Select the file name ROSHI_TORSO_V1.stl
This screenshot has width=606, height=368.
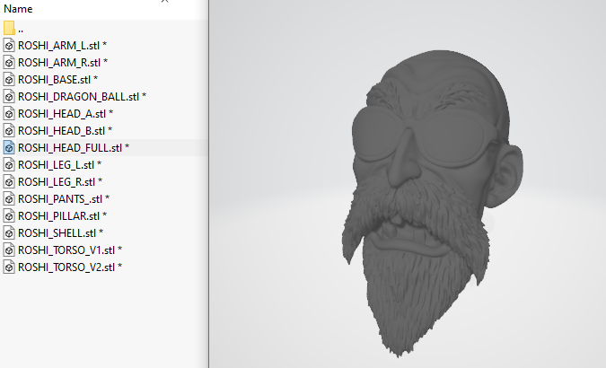pos(70,250)
